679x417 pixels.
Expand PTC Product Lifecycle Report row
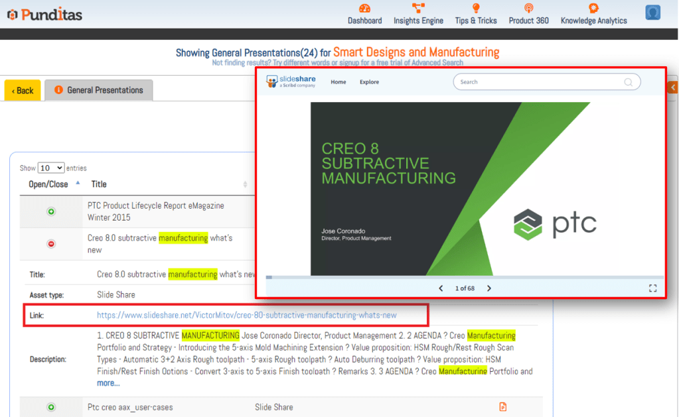tap(51, 211)
